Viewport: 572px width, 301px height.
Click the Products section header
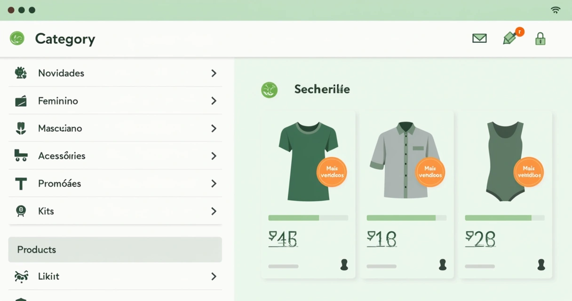pyautogui.click(x=115, y=249)
